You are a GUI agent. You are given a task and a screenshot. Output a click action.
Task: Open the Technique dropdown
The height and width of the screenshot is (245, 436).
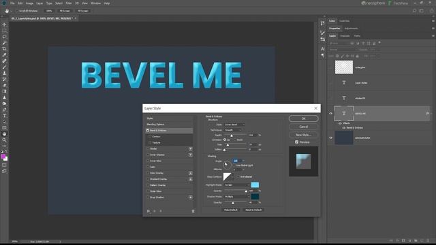point(233,130)
